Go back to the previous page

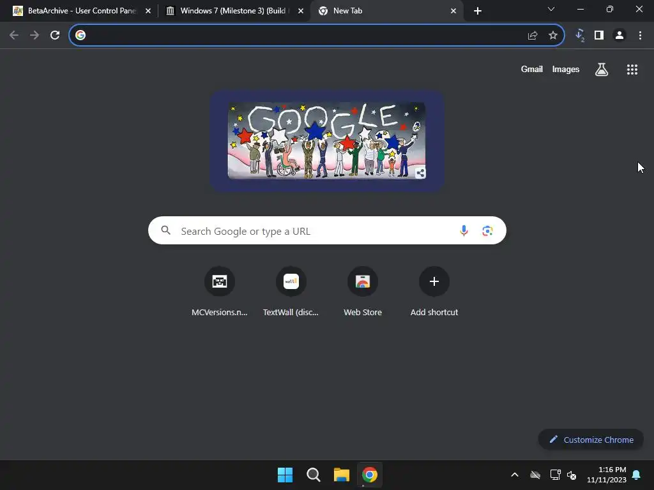click(14, 36)
